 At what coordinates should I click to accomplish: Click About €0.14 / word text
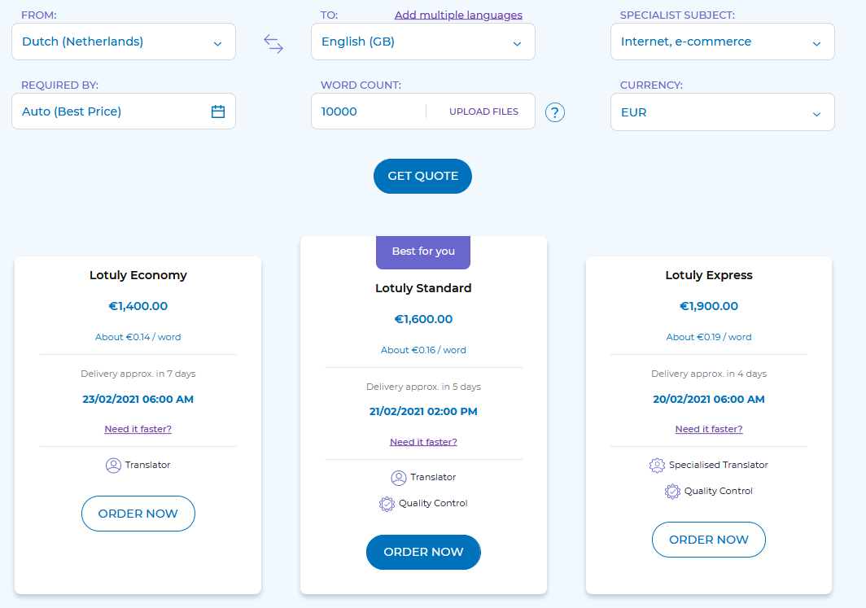[x=138, y=337]
